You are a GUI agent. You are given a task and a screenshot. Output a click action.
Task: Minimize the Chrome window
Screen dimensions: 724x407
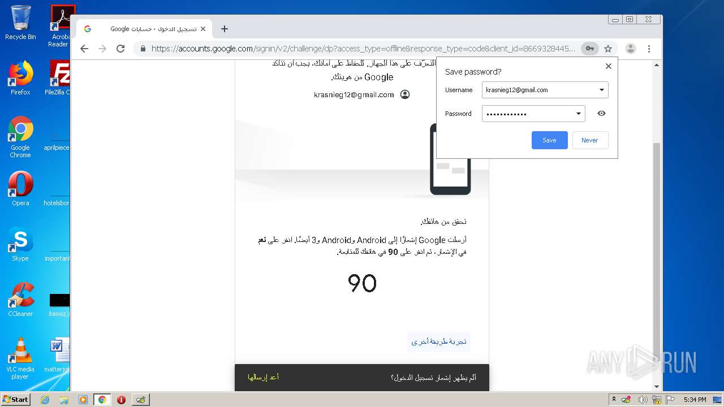pyautogui.click(x=615, y=19)
